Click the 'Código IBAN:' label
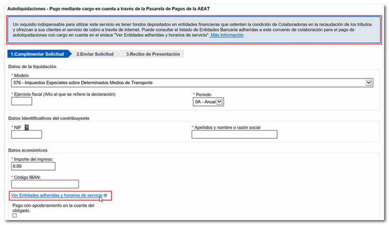 [27, 177]
